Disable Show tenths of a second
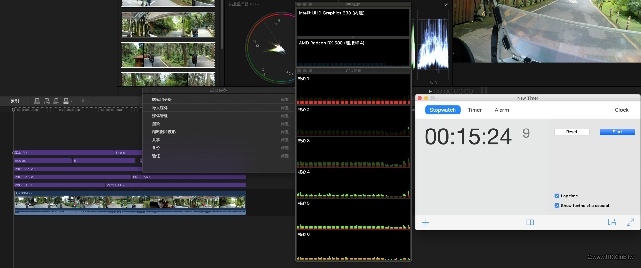 (x=557, y=206)
